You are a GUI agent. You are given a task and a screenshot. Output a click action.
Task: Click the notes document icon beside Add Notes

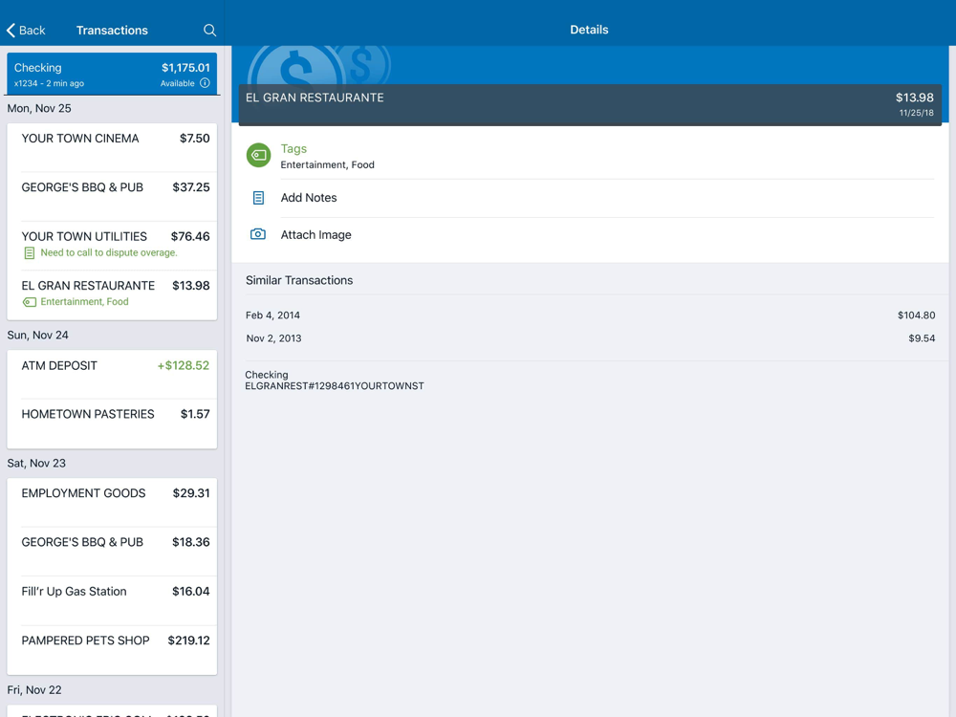[x=258, y=198]
